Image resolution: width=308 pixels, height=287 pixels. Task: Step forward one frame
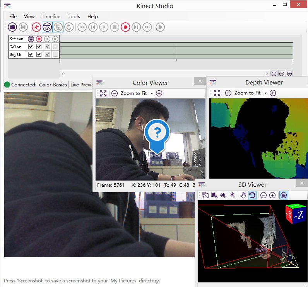click(136, 27)
